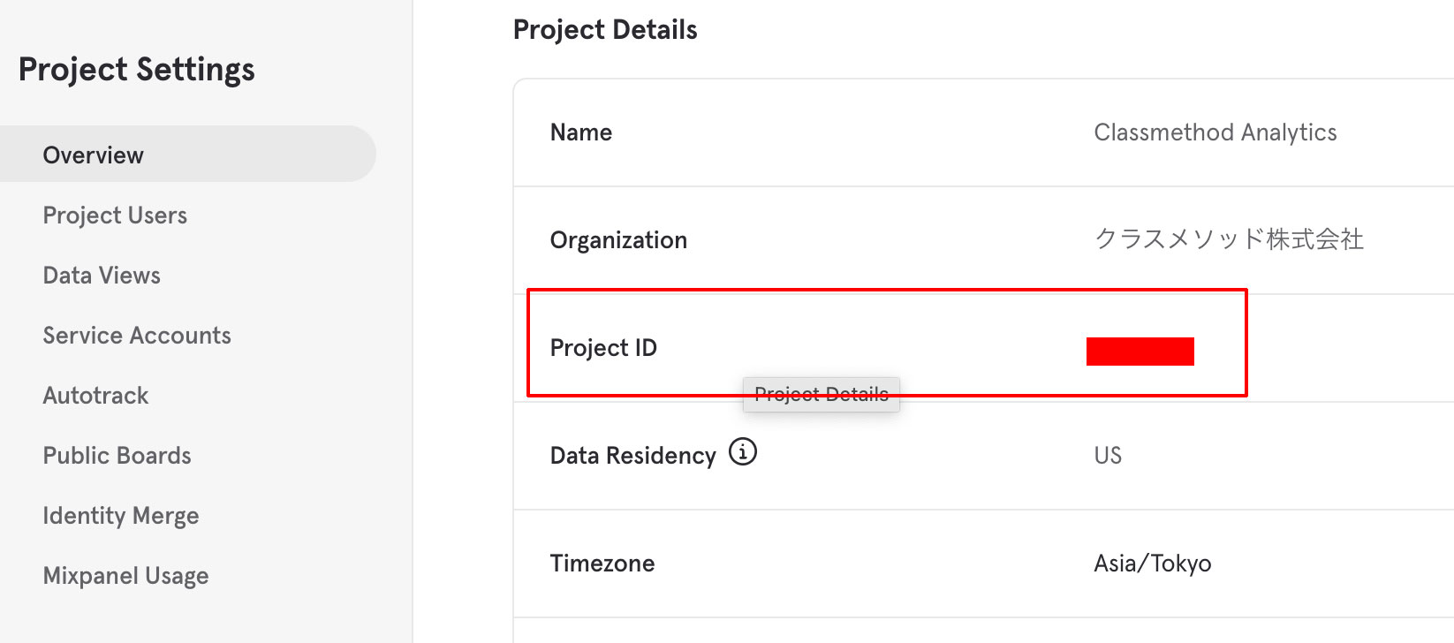Click the Timezone value Asia/Tokyo
Viewport: 1454px width, 643px height.
pyautogui.click(x=1153, y=563)
